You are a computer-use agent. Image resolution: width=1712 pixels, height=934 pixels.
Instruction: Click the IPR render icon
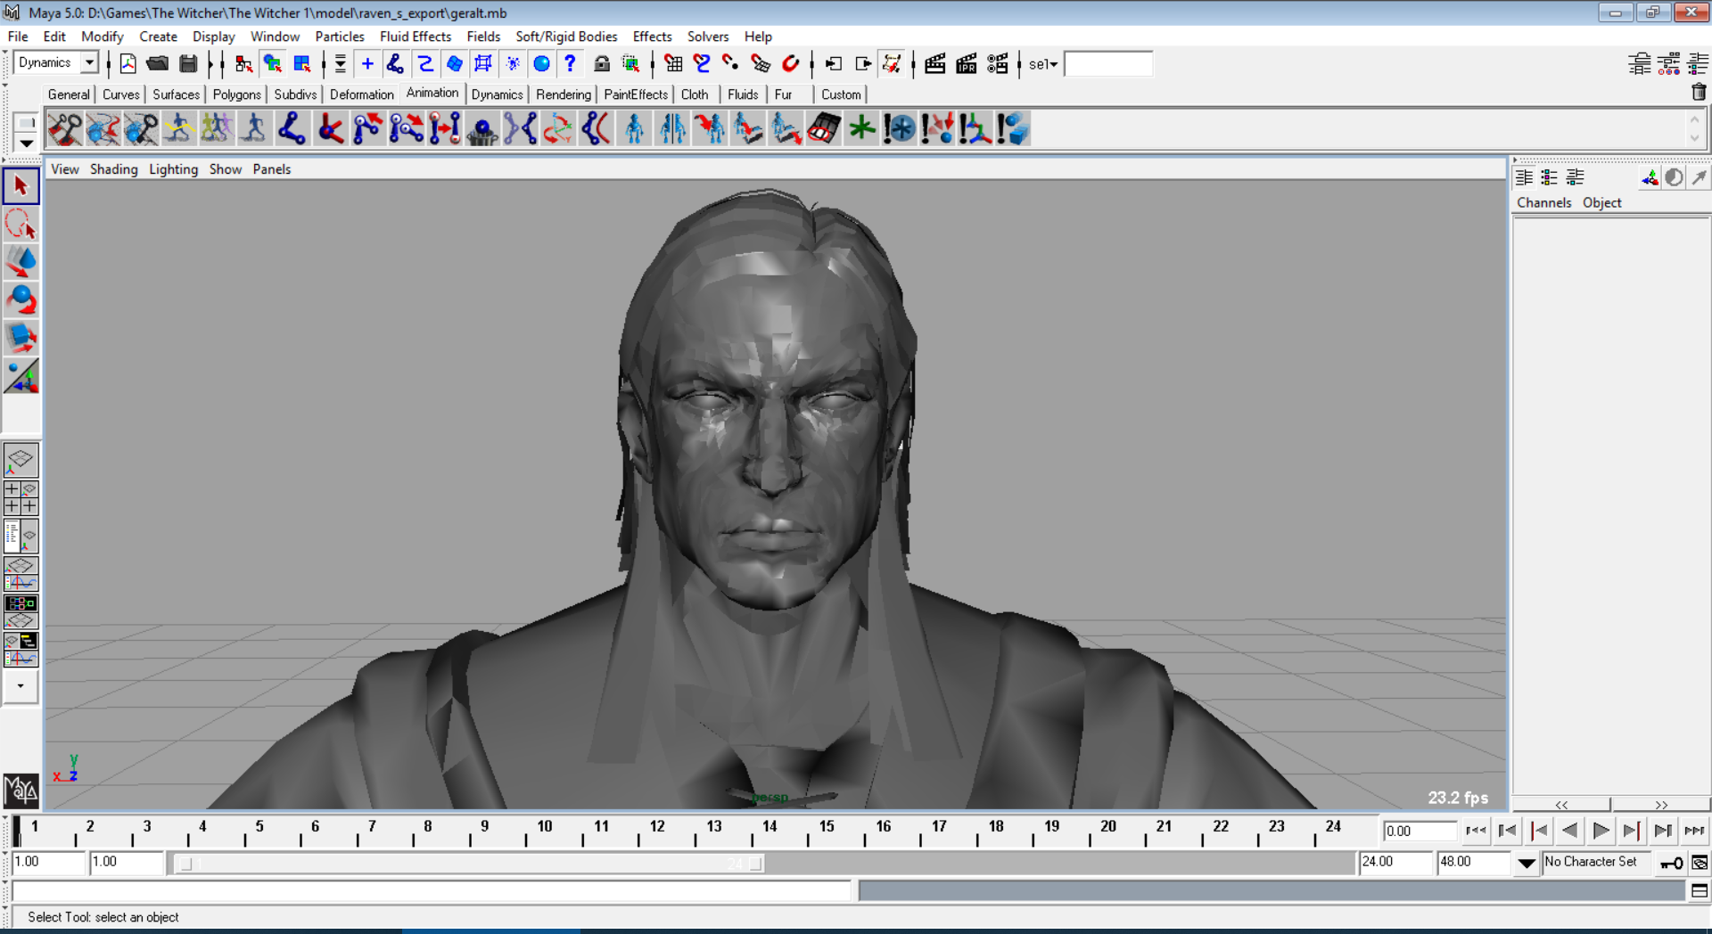click(x=967, y=63)
